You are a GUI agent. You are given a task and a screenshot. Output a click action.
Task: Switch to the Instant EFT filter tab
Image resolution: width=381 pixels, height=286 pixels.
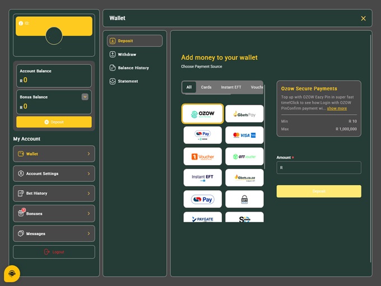click(231, 87)
